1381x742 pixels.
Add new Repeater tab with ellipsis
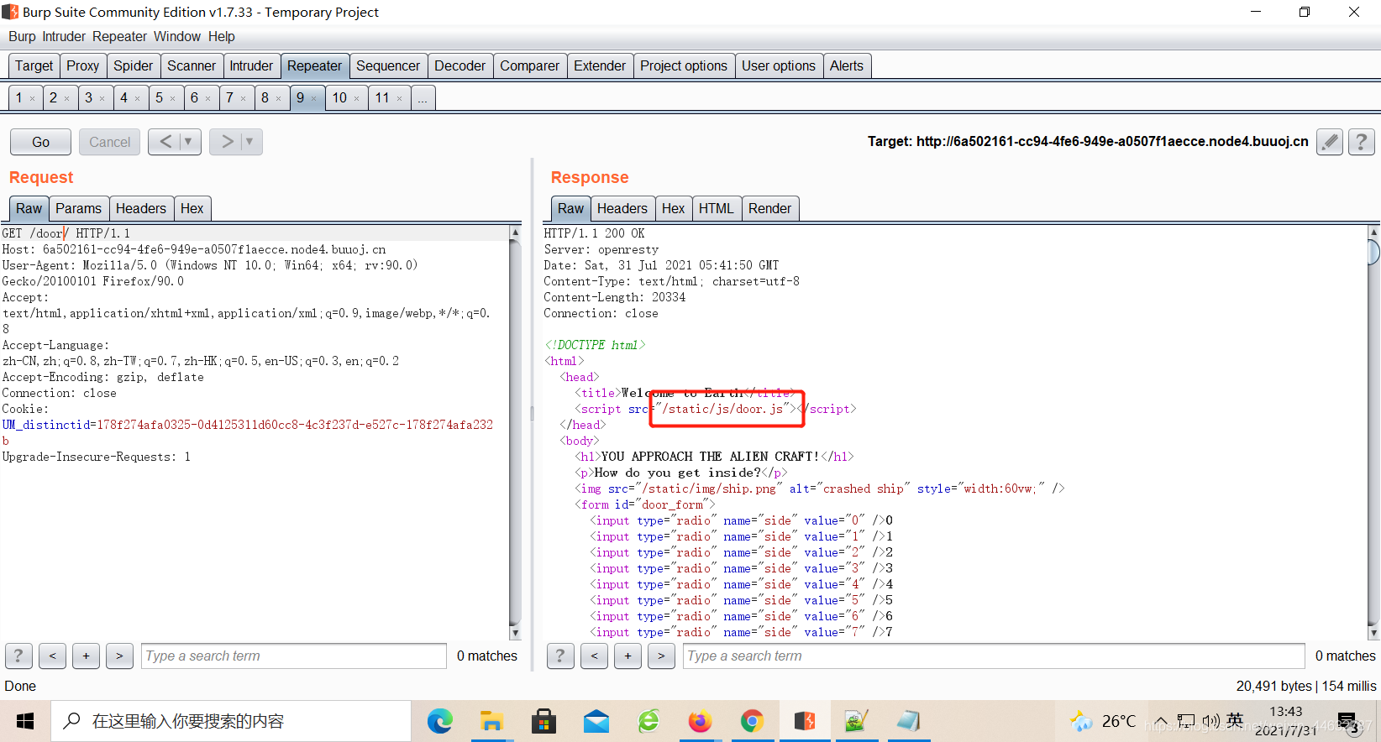tap(423, 98)
